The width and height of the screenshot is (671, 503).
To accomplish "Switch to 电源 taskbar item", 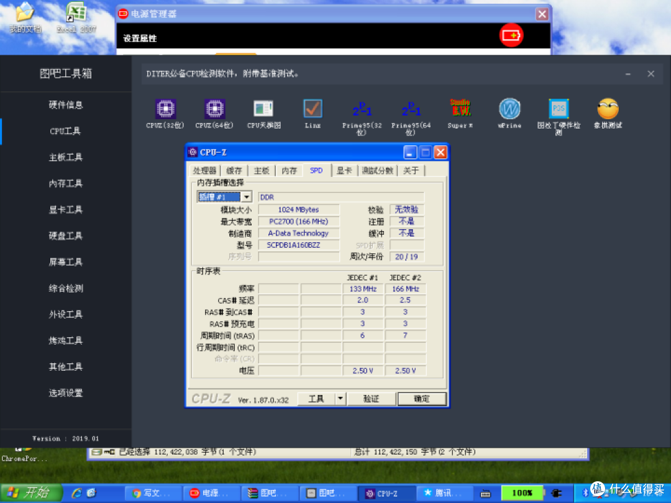I will click(x=211, y=493).
